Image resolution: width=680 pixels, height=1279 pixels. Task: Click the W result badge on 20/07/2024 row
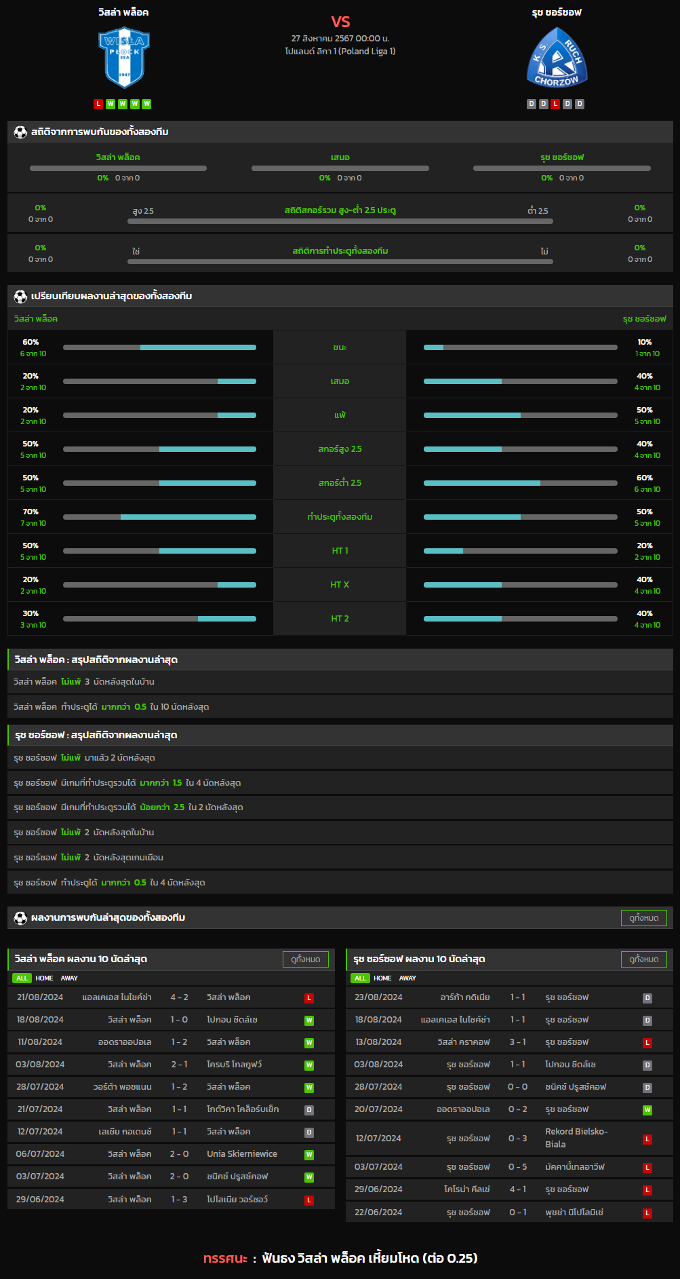[647, 1110]
